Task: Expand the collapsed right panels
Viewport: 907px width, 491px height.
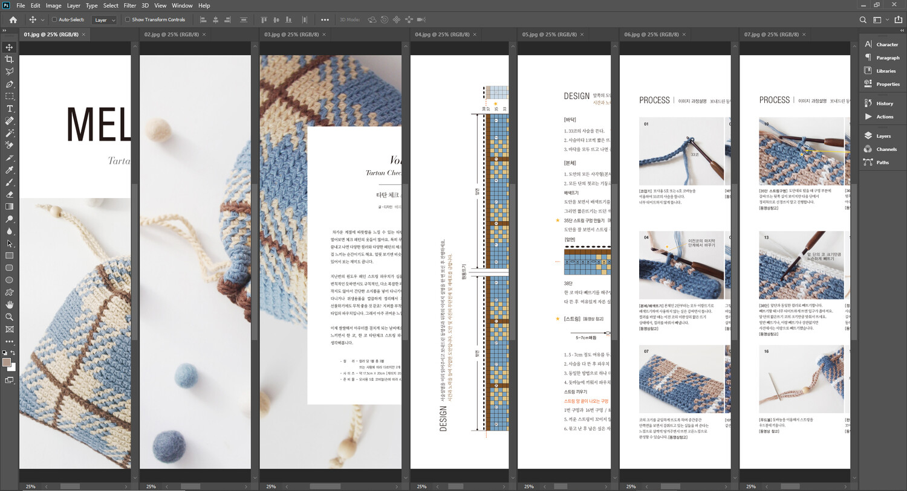Action: click(x=902, y=30)
